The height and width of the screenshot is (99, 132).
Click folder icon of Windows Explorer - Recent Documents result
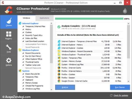point(59,51)
